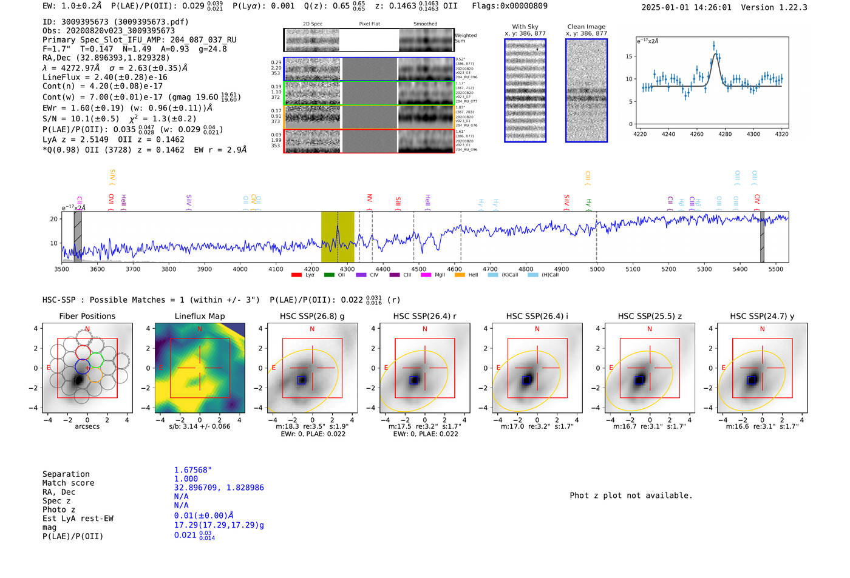
Task: Click the N/A value beside Photo z
Action: [182, 505]
